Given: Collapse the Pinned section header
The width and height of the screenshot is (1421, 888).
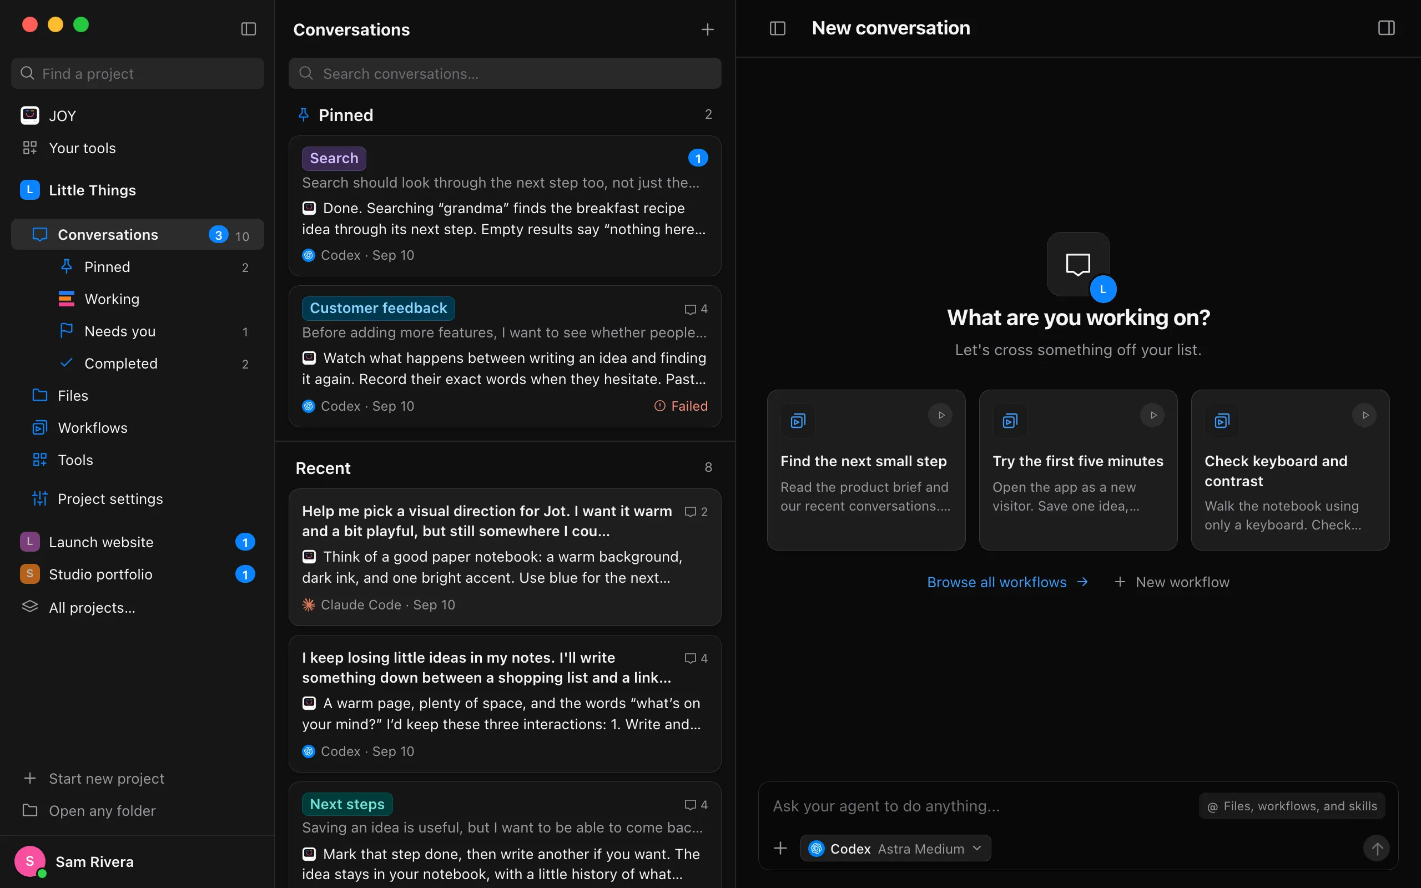Looking at the screenshot, I should pyautogui.click(x=505, y=114).
